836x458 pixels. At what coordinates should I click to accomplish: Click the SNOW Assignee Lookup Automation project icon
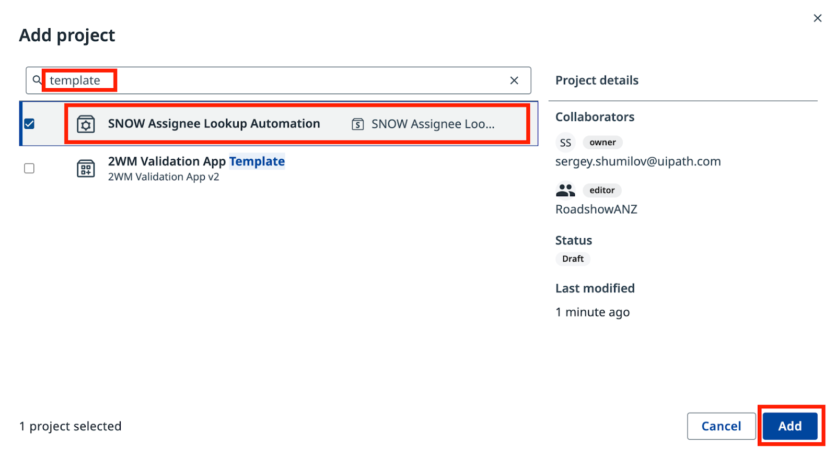pyautogui.click(x=86, y=124)
